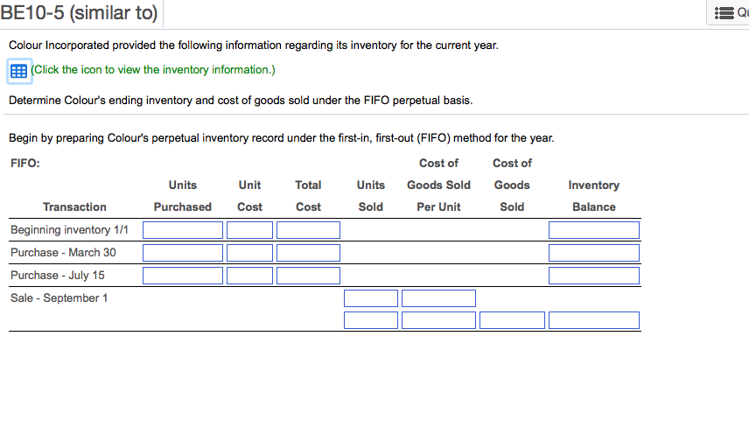Image resolution: width=749 pixels, height=427 pixels.
Task: Select Purchase July 15 Unit Cost field
Action: [249, 276]
